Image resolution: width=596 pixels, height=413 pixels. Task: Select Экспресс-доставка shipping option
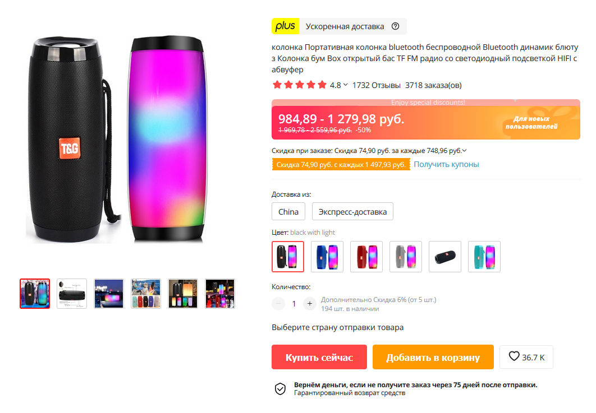click(352, 212)
